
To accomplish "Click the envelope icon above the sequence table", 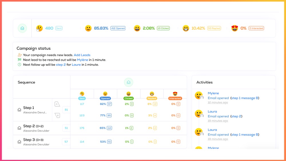I will pyautogui.click(x=129, y=82).
